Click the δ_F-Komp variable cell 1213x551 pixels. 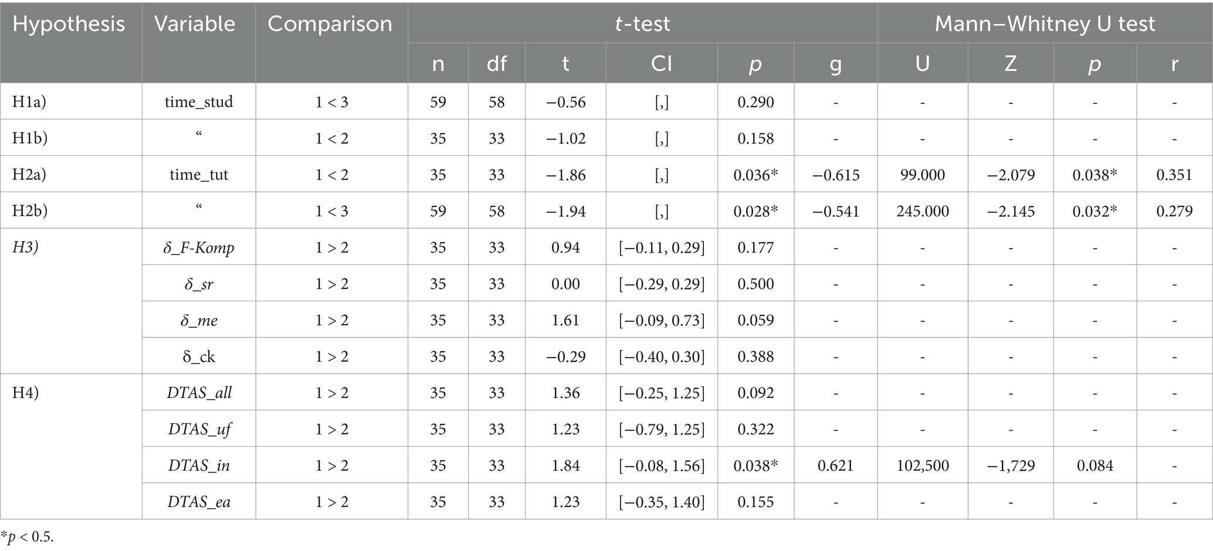(199, 247)
